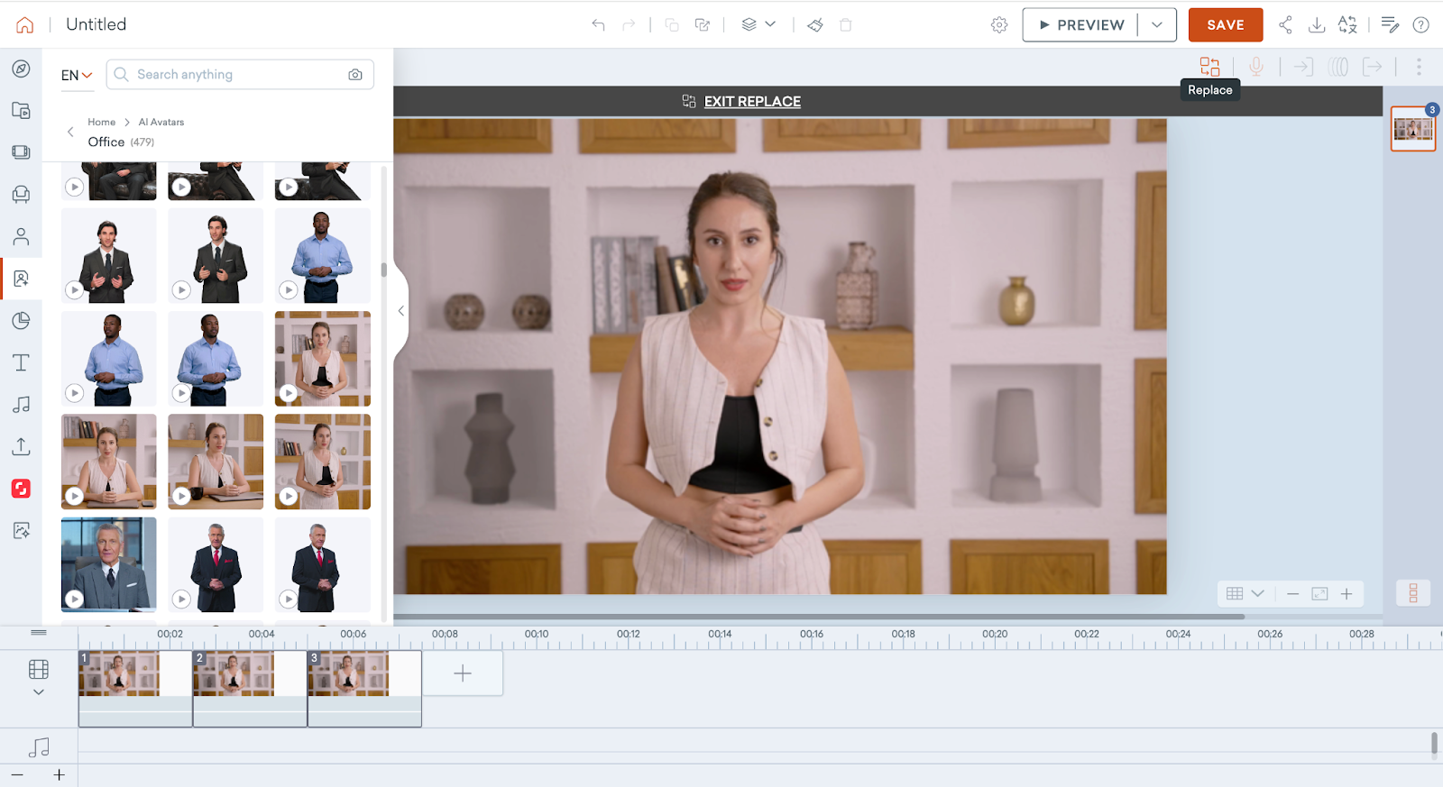Open the settings gear icon
The image size is (1443, 787).
point(999,25)
